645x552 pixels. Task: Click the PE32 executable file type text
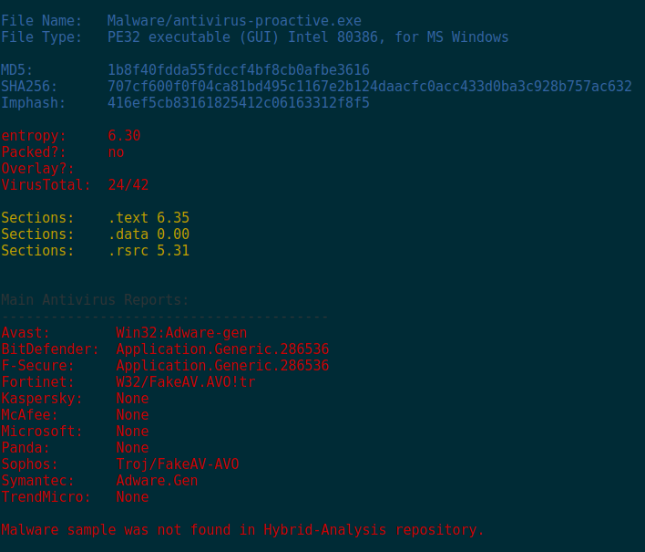pos(308,37)
